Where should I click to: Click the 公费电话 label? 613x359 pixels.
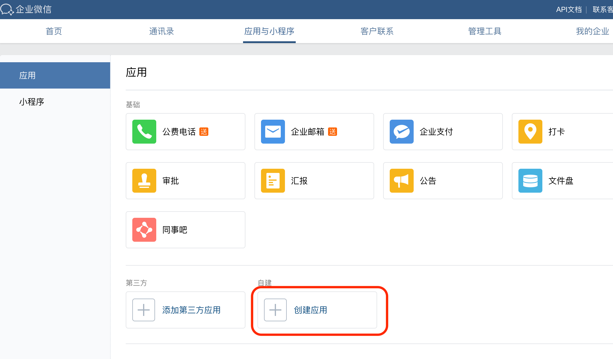[179, 132]
